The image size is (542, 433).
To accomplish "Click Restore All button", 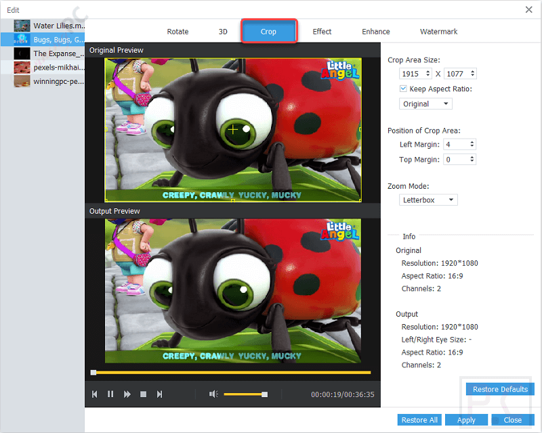I will click(x=419, y=420).
